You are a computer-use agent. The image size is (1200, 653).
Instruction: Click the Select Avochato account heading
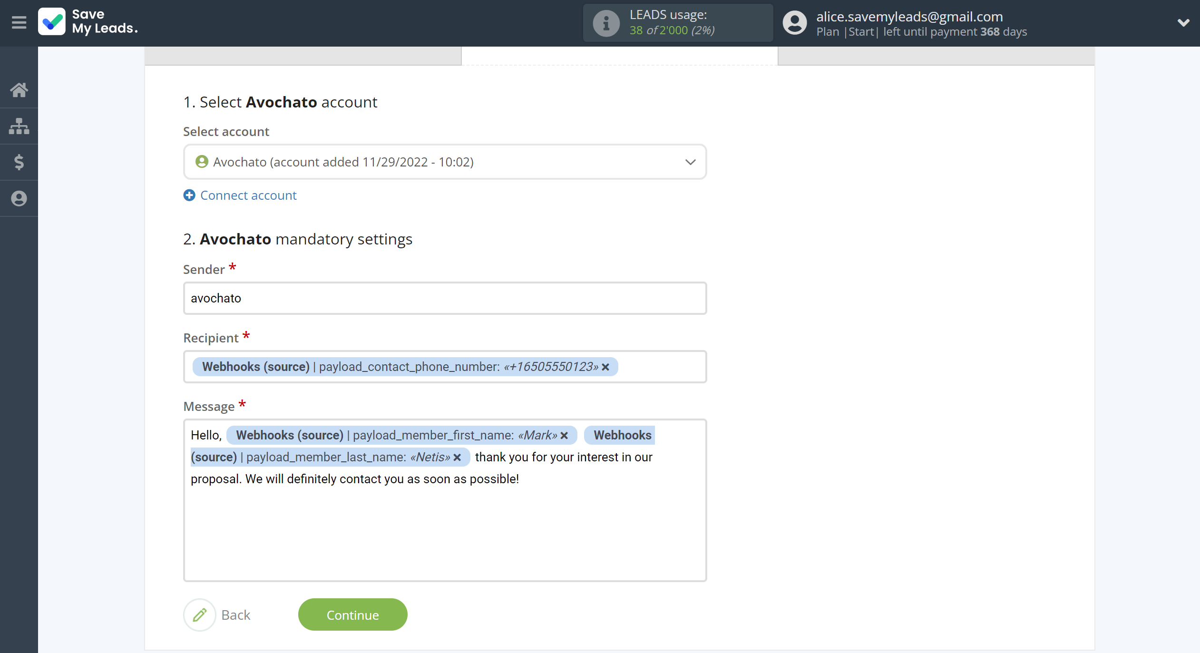point(280,102)
